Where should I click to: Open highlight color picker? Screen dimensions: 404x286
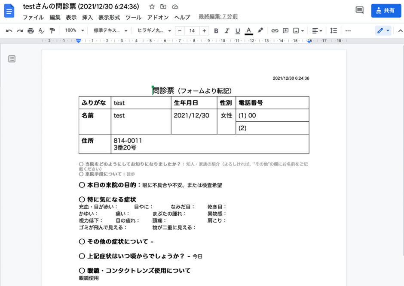[x=260, y=30]
